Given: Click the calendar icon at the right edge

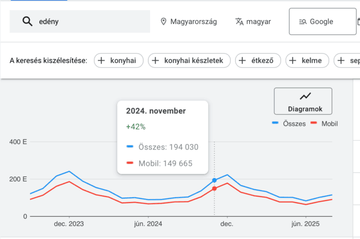Looking at the screenshot, I should (x=358, y=21).
